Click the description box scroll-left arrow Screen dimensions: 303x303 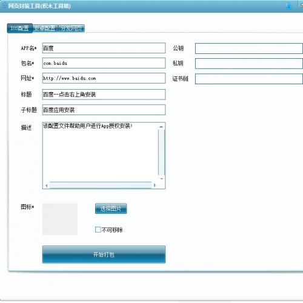coord(47,185)
